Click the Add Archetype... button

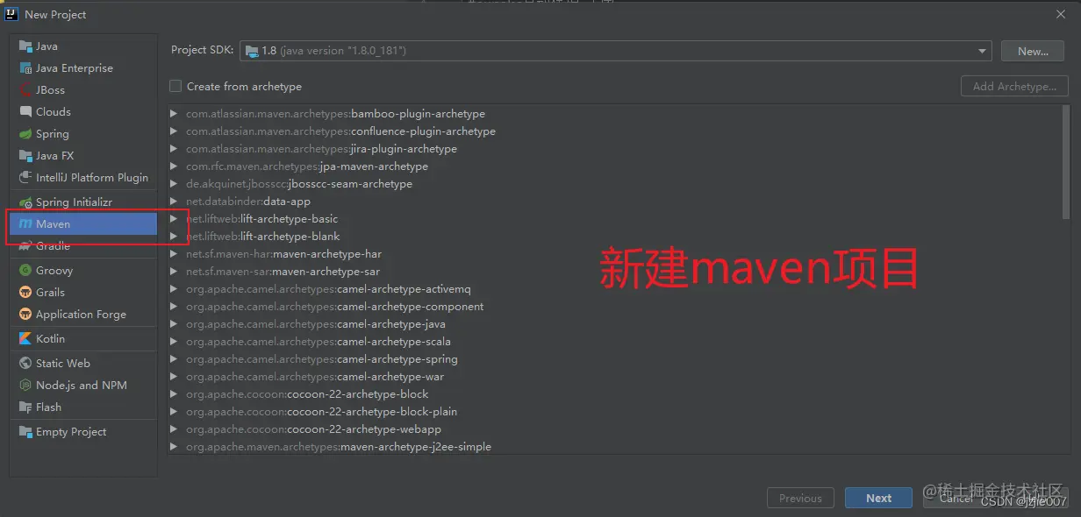(1014, 86)
